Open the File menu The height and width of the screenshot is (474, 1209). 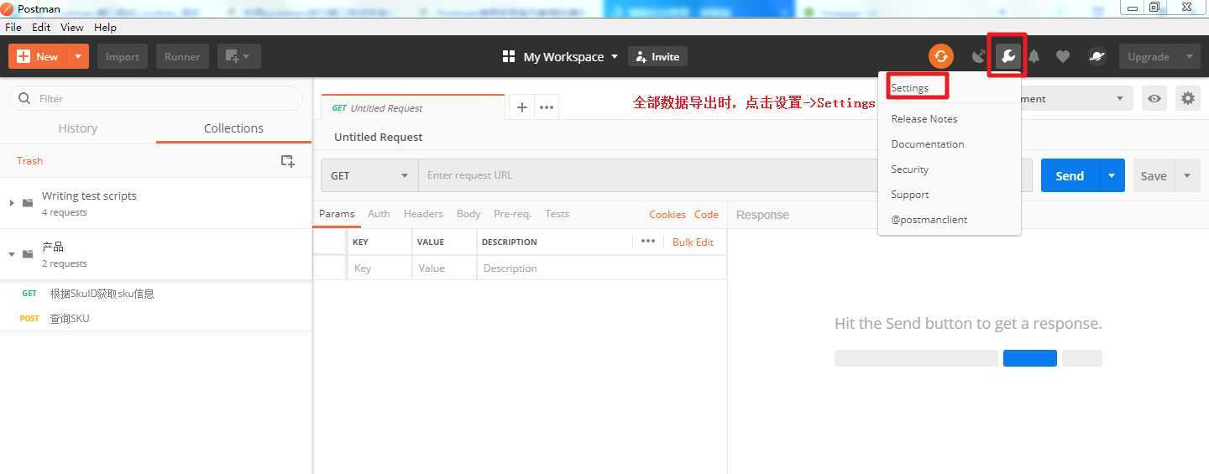click(x=13, y=27)
